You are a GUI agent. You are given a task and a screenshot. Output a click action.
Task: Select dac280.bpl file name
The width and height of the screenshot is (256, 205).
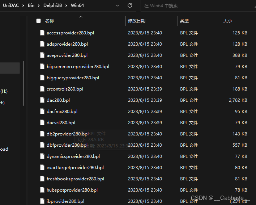coord(58,100)
